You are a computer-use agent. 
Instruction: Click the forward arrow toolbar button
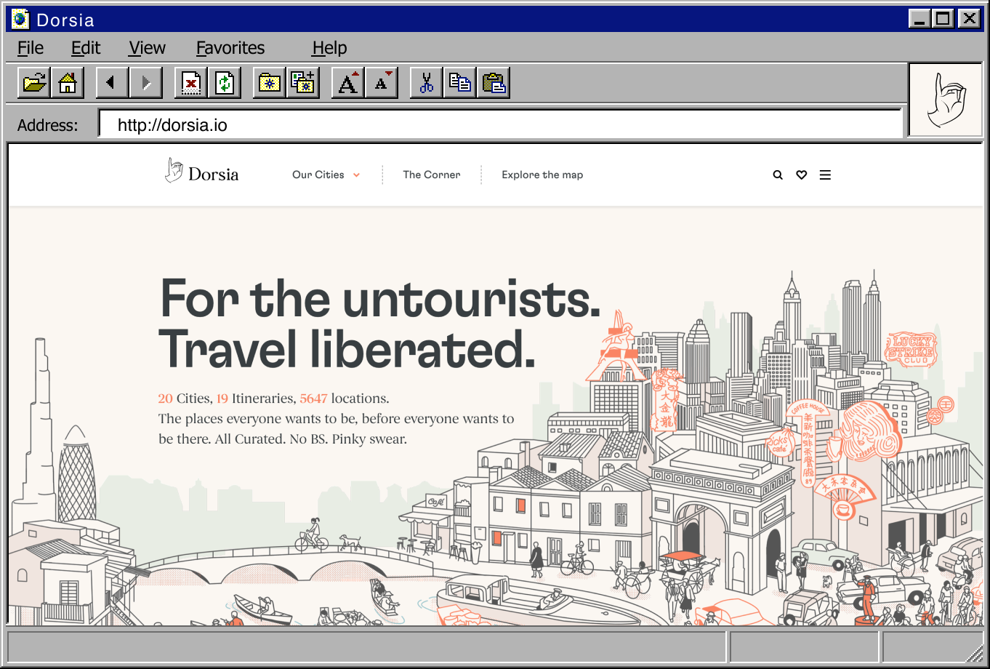pos(145,83)
